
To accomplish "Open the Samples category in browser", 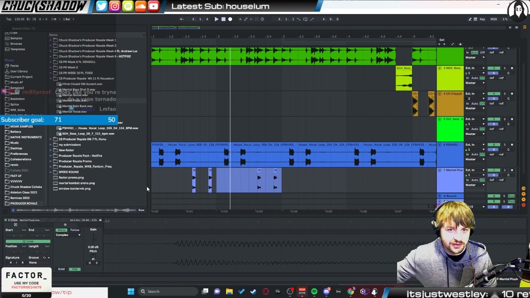I will pos(16,38).
